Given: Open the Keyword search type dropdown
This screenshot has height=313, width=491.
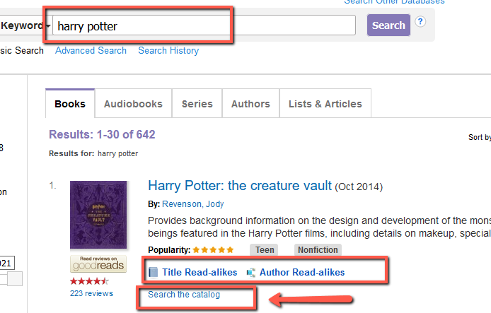Looking at the screenshot, I should pos(25,25).
